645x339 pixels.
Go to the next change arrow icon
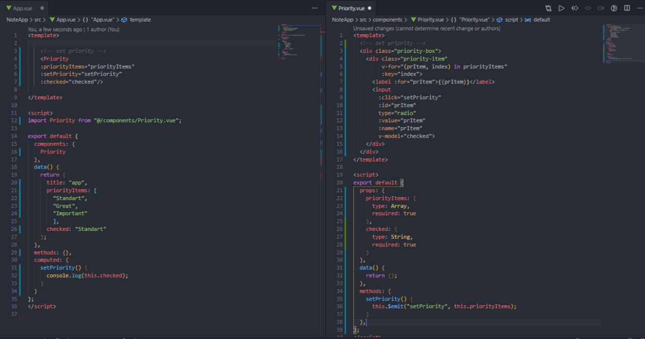pos(601,8)
